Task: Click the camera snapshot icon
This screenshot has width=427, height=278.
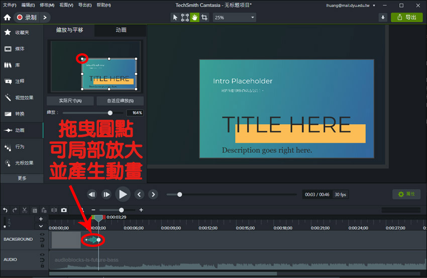Action: pos(64,210)
